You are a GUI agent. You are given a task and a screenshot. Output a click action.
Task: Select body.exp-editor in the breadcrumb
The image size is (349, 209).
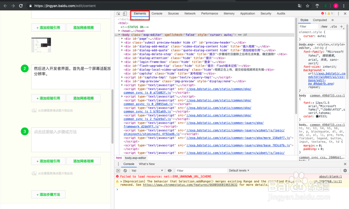click(135, 158)
